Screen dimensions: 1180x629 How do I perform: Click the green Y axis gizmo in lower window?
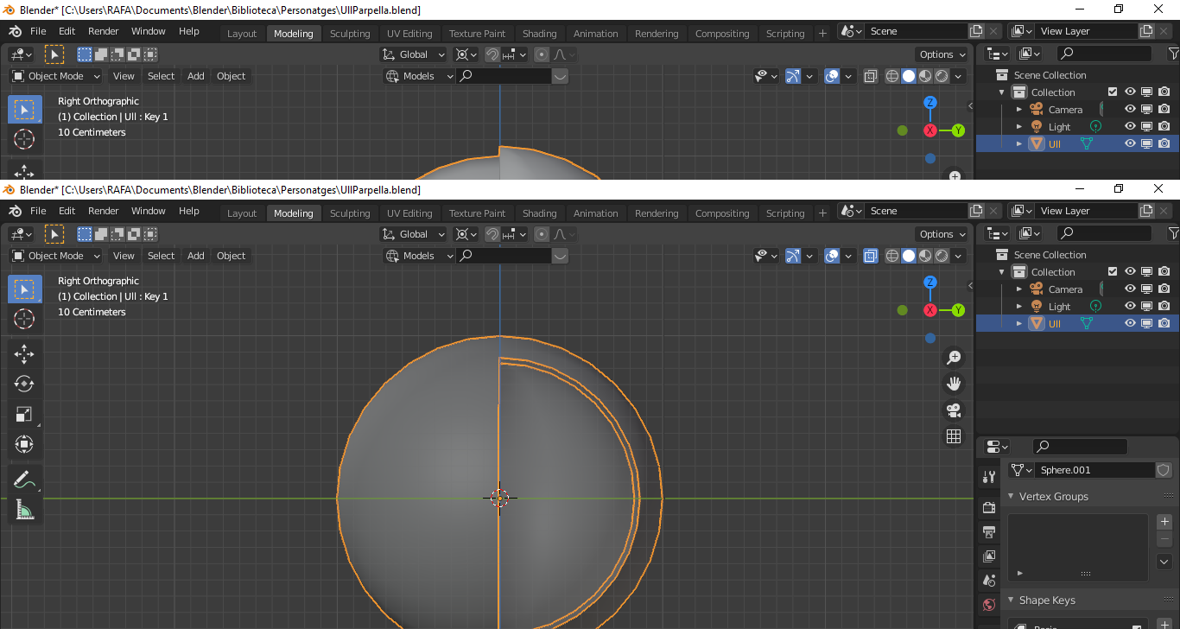(x=958, y=310)
